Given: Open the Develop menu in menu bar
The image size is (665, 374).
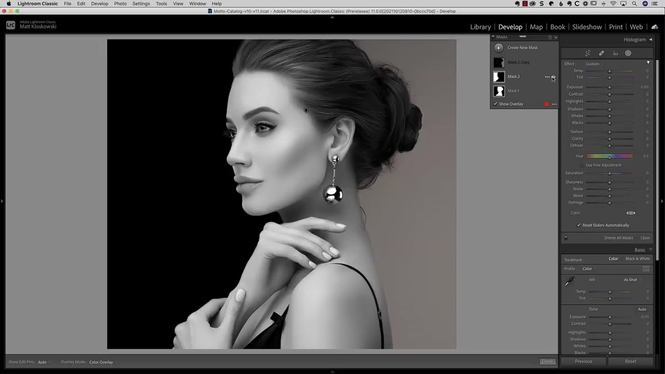Looking at the screenshot, I should (100, 3).
